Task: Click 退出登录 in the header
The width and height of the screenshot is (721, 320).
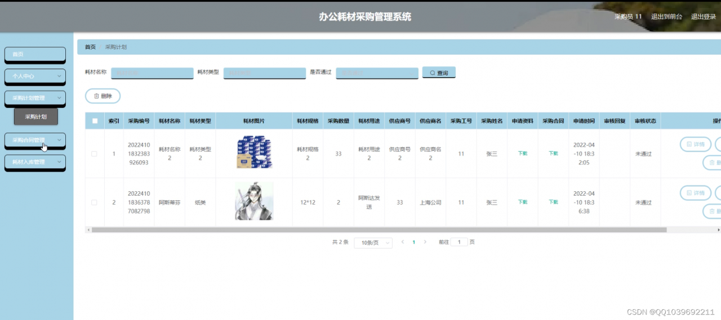Action: coord(704,17)
